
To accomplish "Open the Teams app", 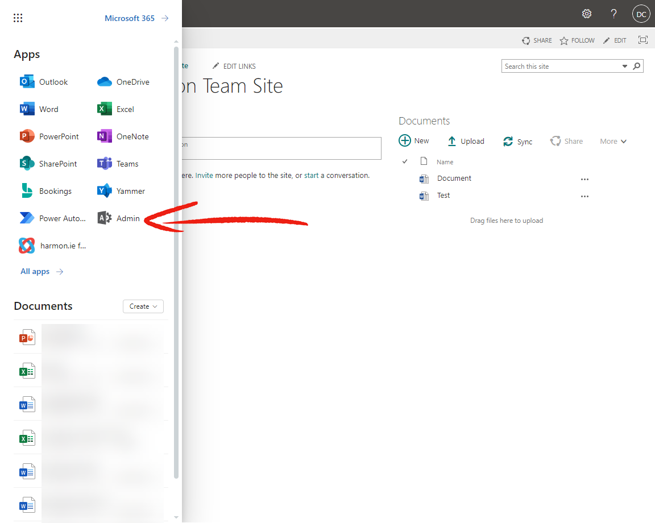I will [127, 163].
